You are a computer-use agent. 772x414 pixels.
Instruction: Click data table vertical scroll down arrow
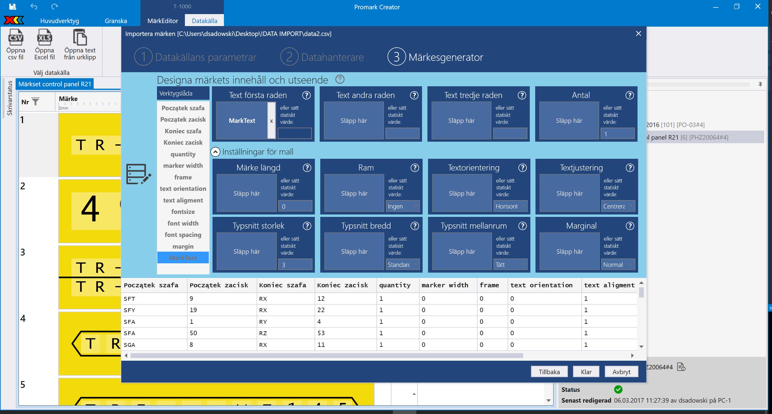click(x=641, y=347)
